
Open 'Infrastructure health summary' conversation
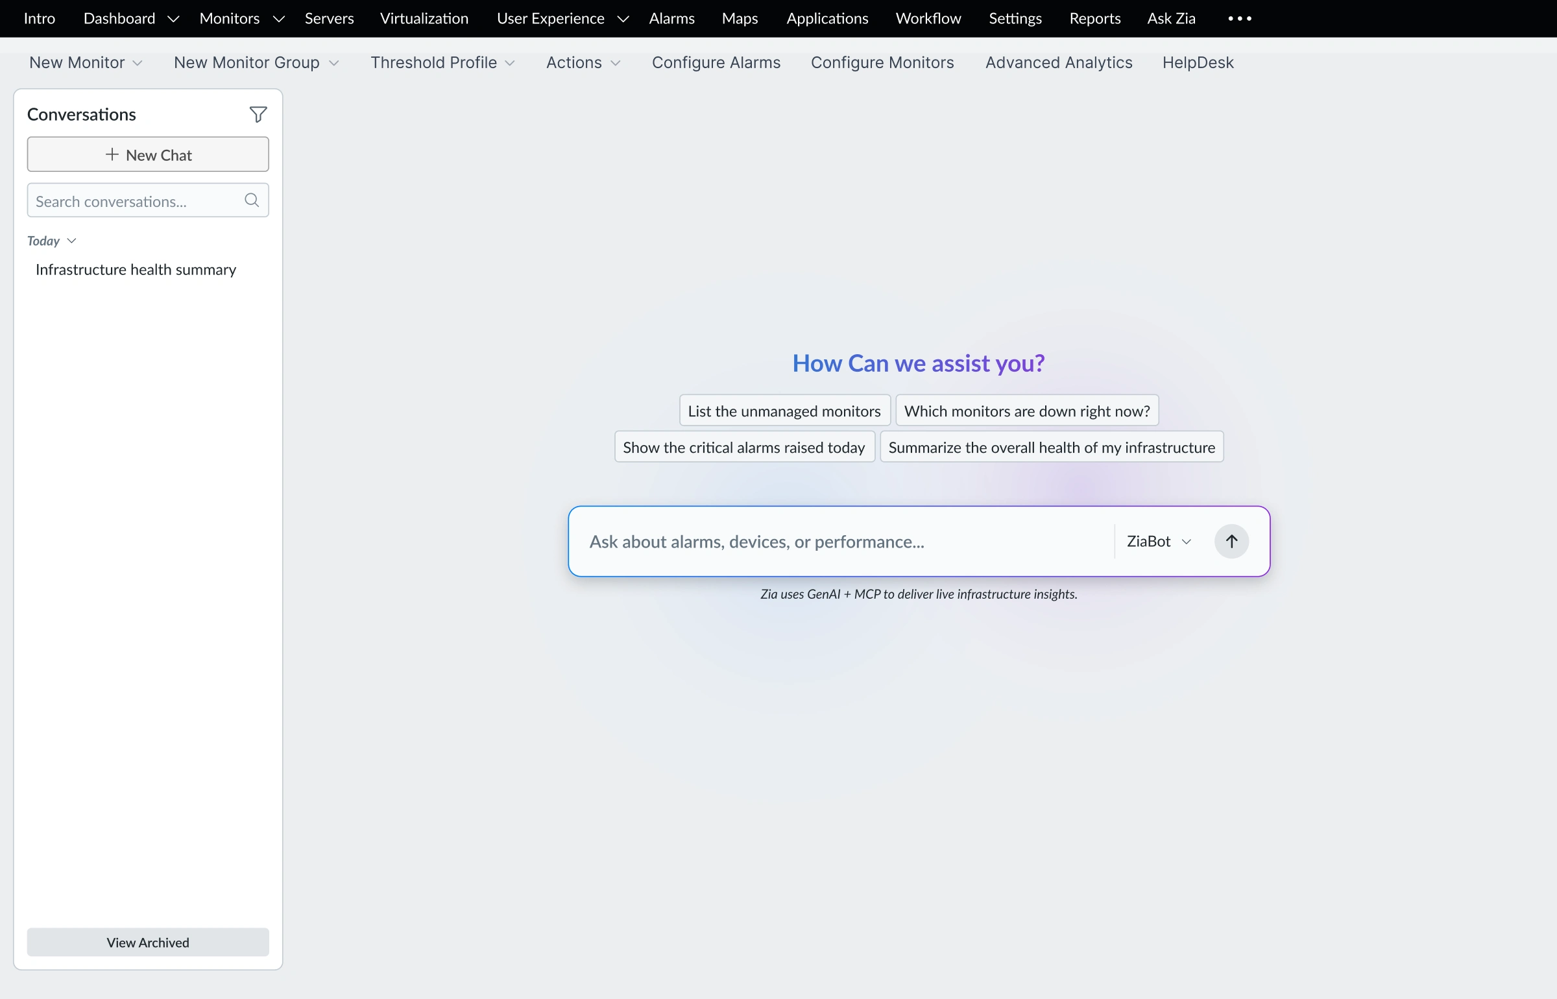tap(136, 269)
